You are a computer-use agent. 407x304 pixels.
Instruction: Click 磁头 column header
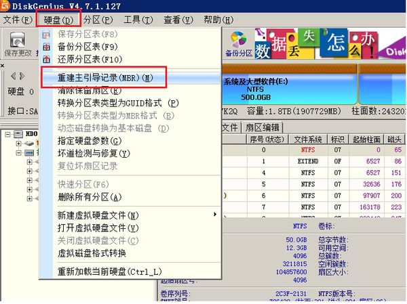(x=394, y=139)
